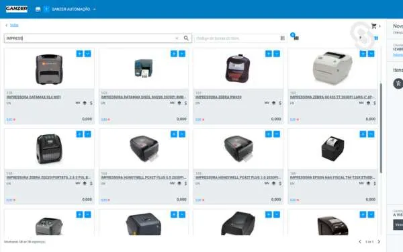Open Impressora Datamax RL4 WiFi product link

tap(34, 97)
